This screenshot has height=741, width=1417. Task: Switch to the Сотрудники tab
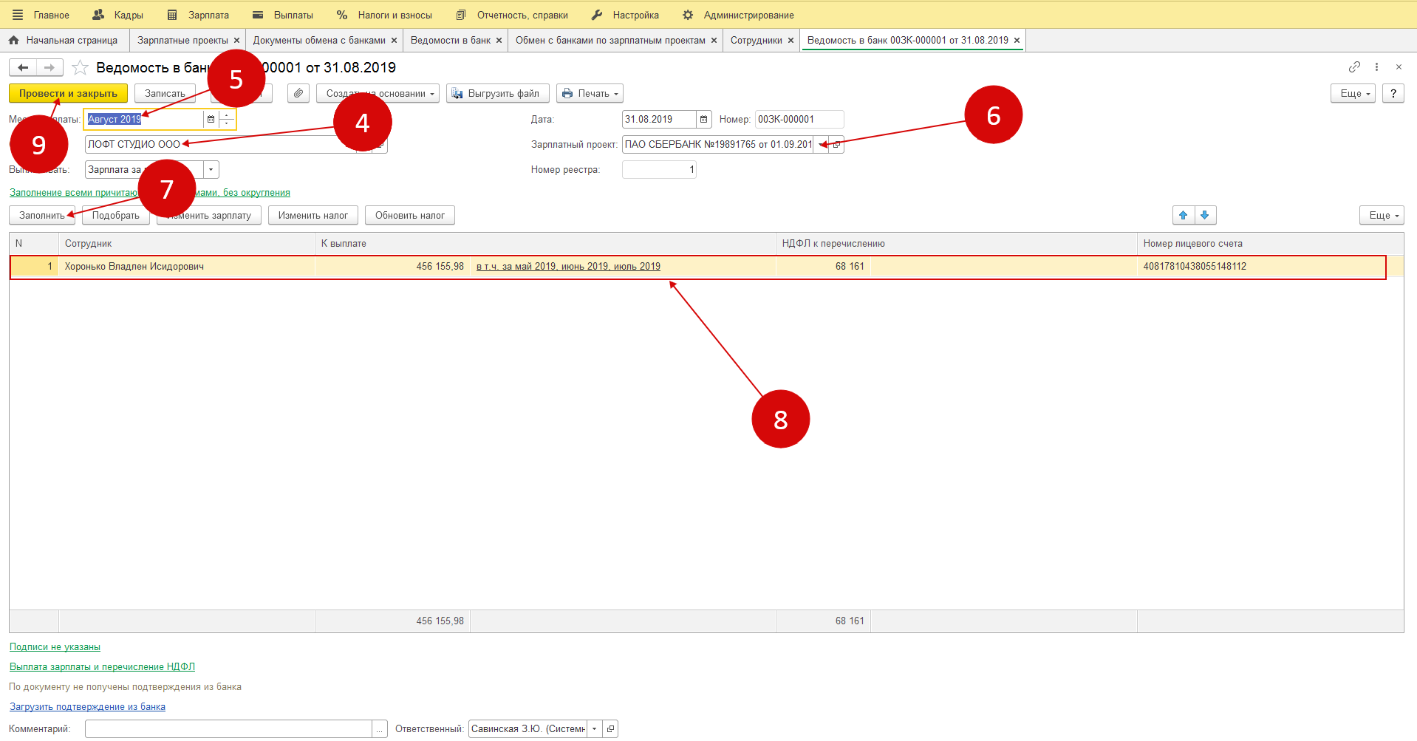click(x=756, y=41)
